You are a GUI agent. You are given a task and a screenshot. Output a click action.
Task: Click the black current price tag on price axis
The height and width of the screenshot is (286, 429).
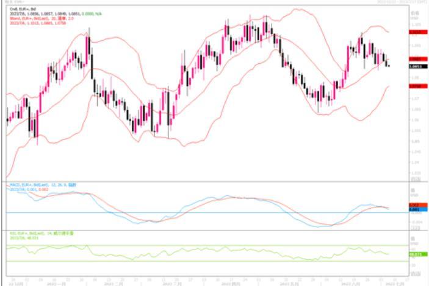[414, 66]
